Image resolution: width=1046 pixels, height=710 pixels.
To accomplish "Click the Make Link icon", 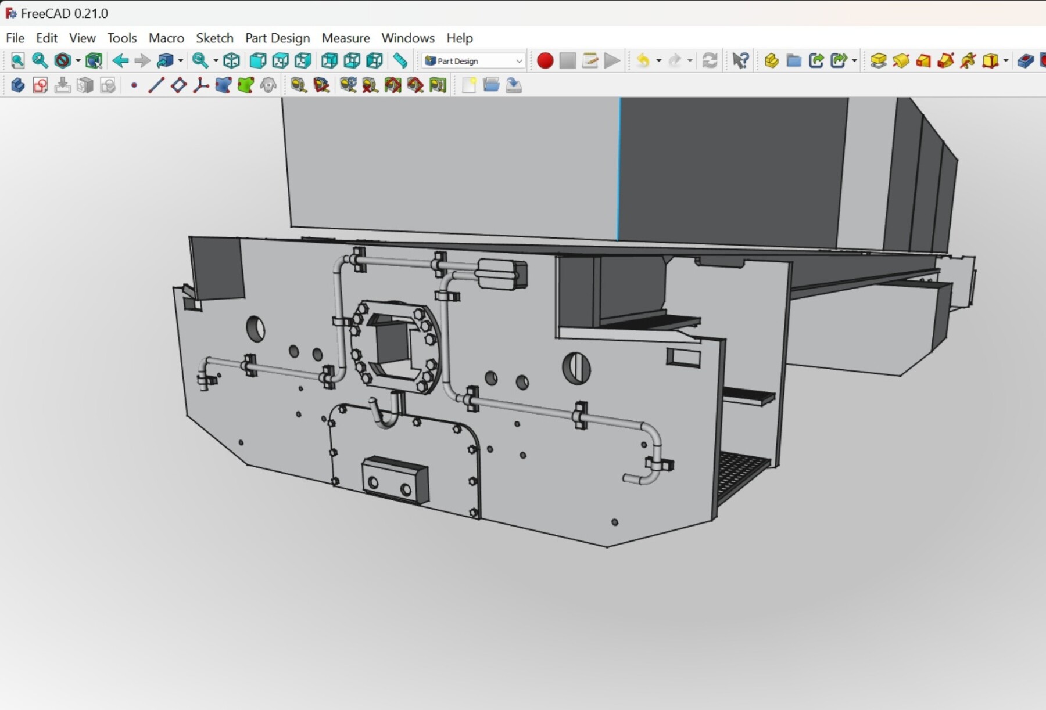I will (816, 60).
